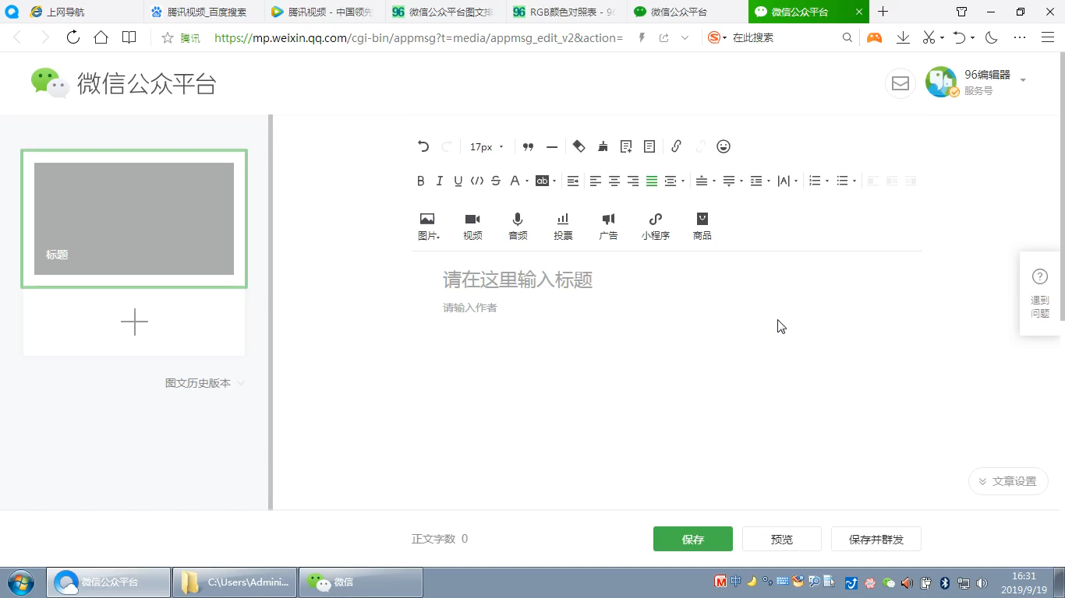This screenshot has height=598, width=1065.
Task: Add a new article with plus button
Action: click(x=134, y=322)
